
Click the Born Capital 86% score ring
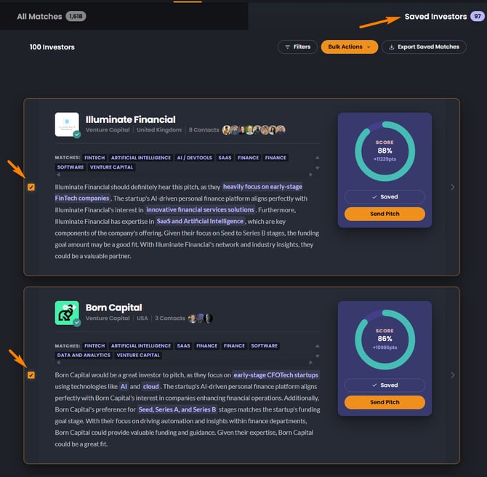coord(385,340)
